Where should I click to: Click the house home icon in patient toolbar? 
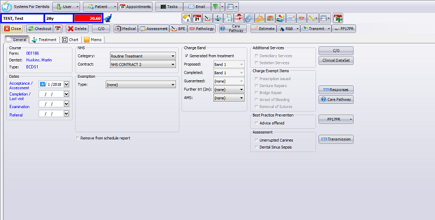click(187, 19)
